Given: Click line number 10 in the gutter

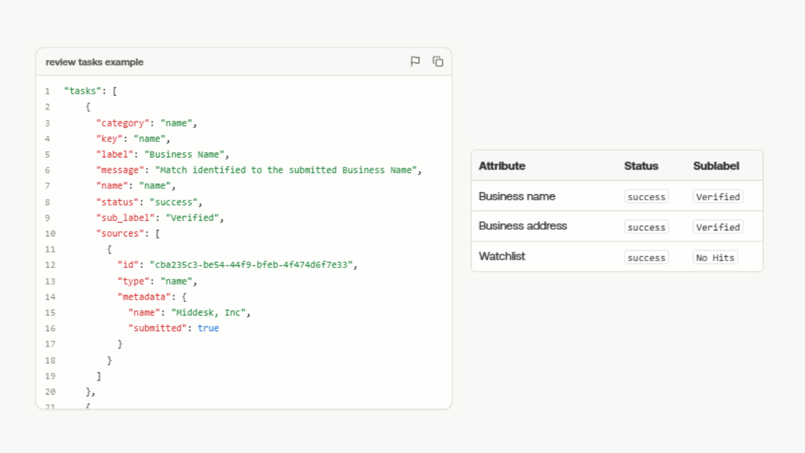Looking at the screenshot, I should tap(50, 234).
